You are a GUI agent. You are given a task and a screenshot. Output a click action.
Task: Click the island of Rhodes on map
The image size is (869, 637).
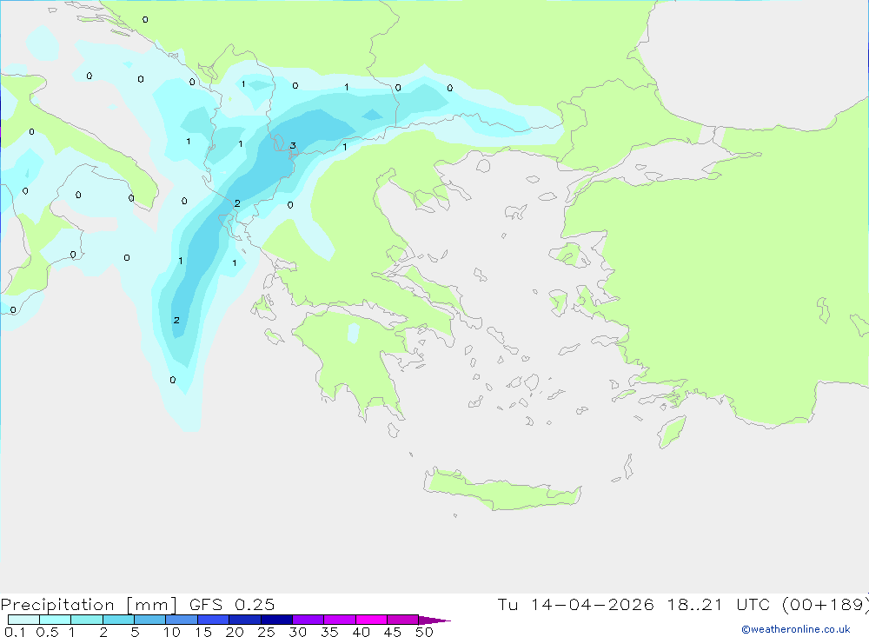pyautogui.click(x=671, y=432)
